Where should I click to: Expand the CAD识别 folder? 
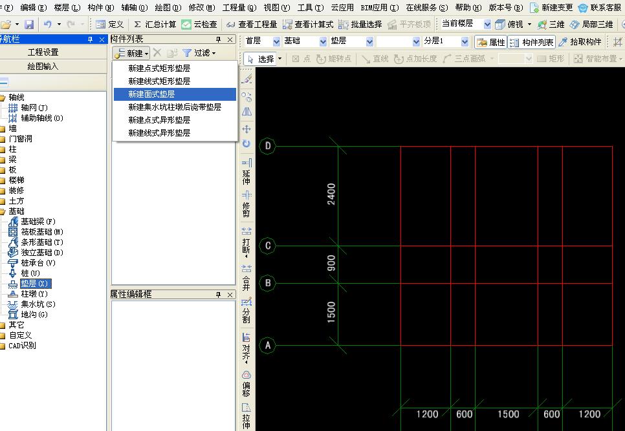point(18,346)
